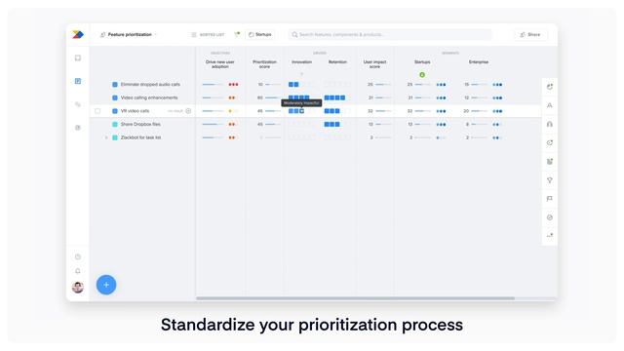Screen dimensions: 624x351
Task: Click the User impact score column header
Action: click(374, 64)
